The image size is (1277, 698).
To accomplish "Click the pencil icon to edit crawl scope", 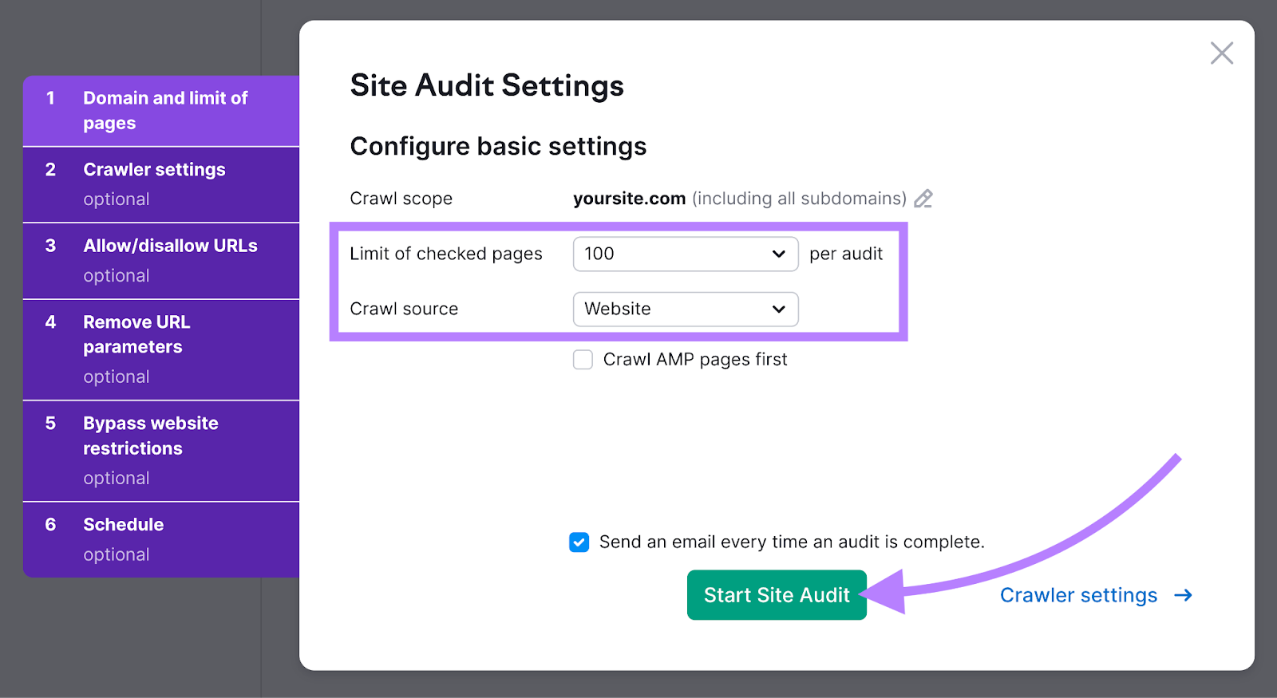I will 923,199.
